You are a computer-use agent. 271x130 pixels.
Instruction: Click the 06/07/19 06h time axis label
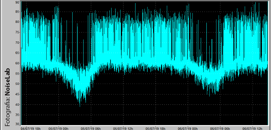[x=220, y=128]
